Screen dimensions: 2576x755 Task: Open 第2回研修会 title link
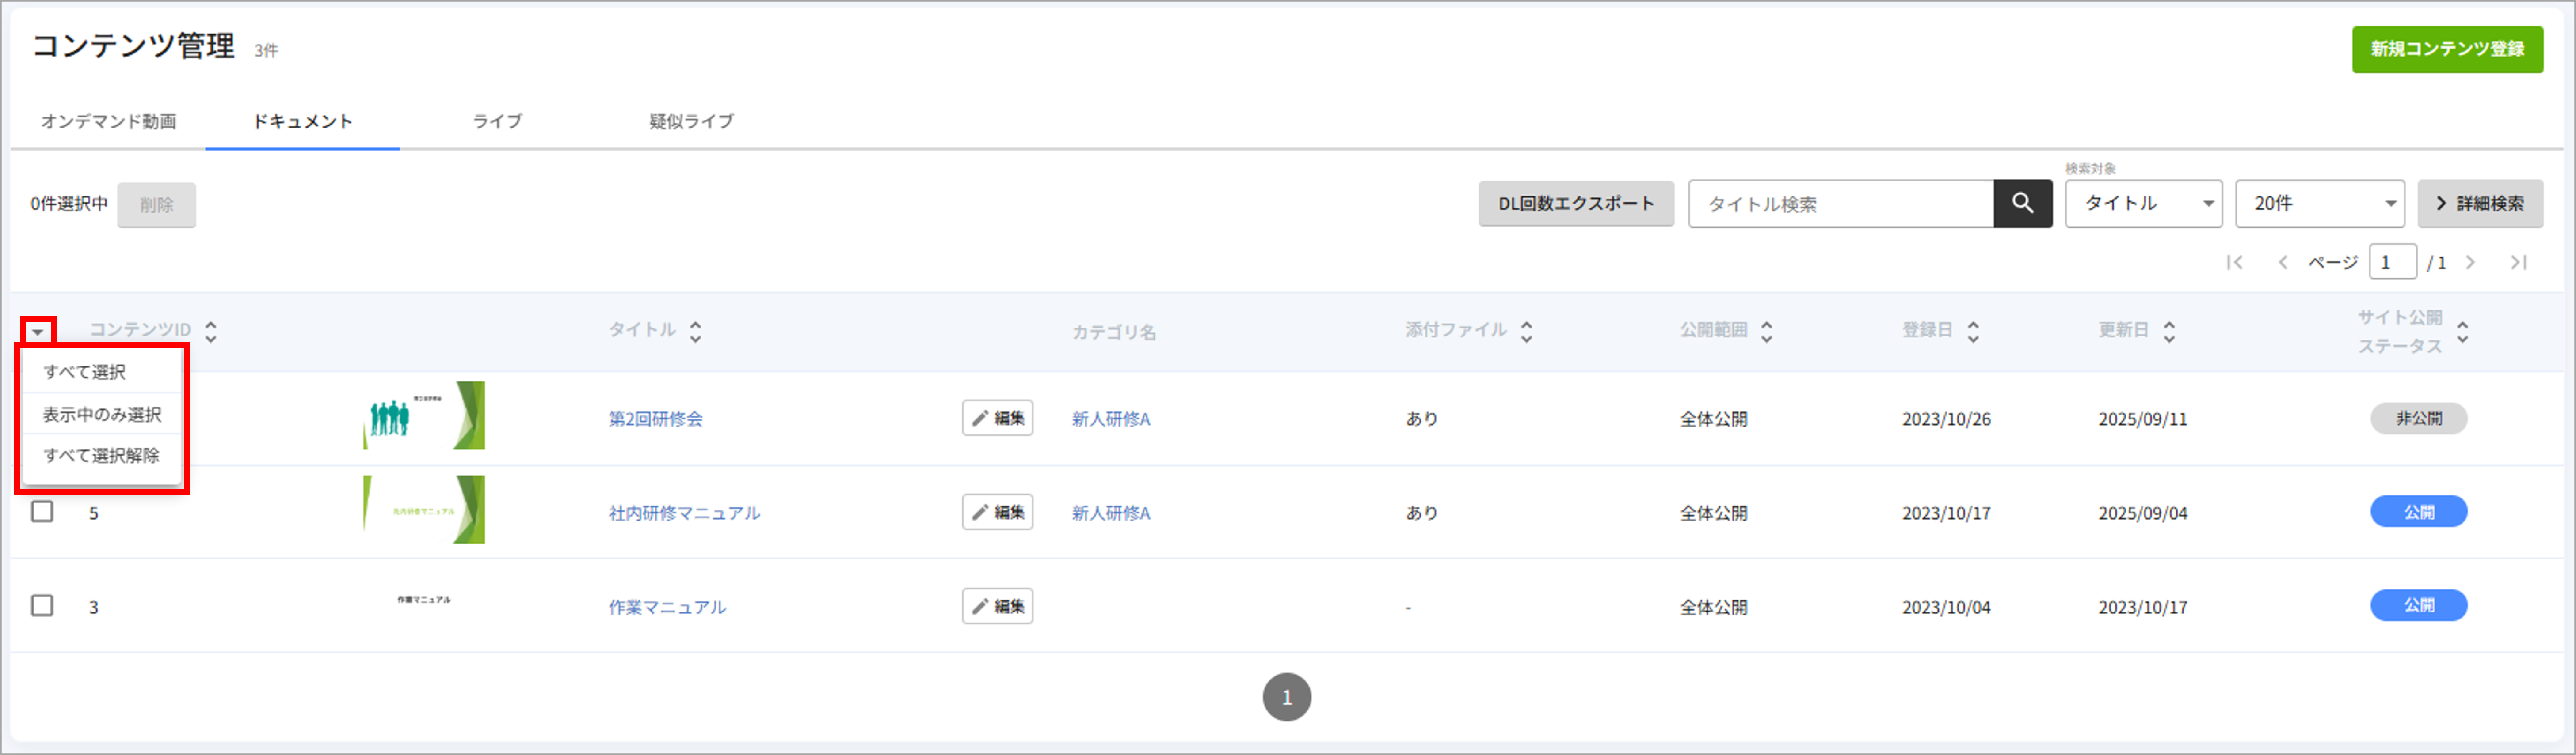click(656, 419)
